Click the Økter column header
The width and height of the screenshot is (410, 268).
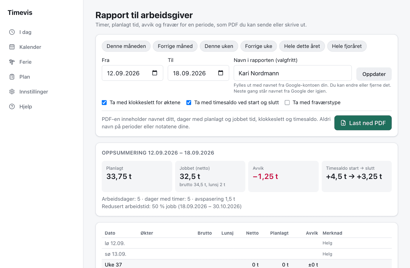tap(147, 233)
